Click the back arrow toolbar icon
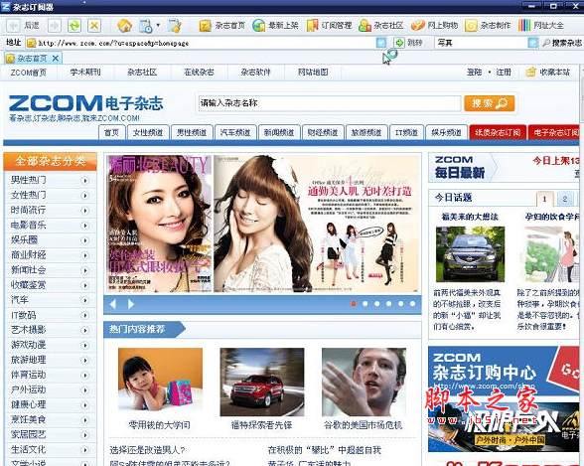The width and height of the screenshot is (584, 466). (x=14, y=25)
